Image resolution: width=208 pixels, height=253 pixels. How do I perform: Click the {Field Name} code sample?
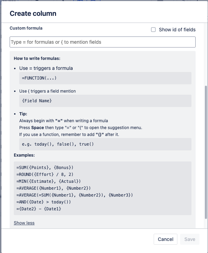coord(37,101)
